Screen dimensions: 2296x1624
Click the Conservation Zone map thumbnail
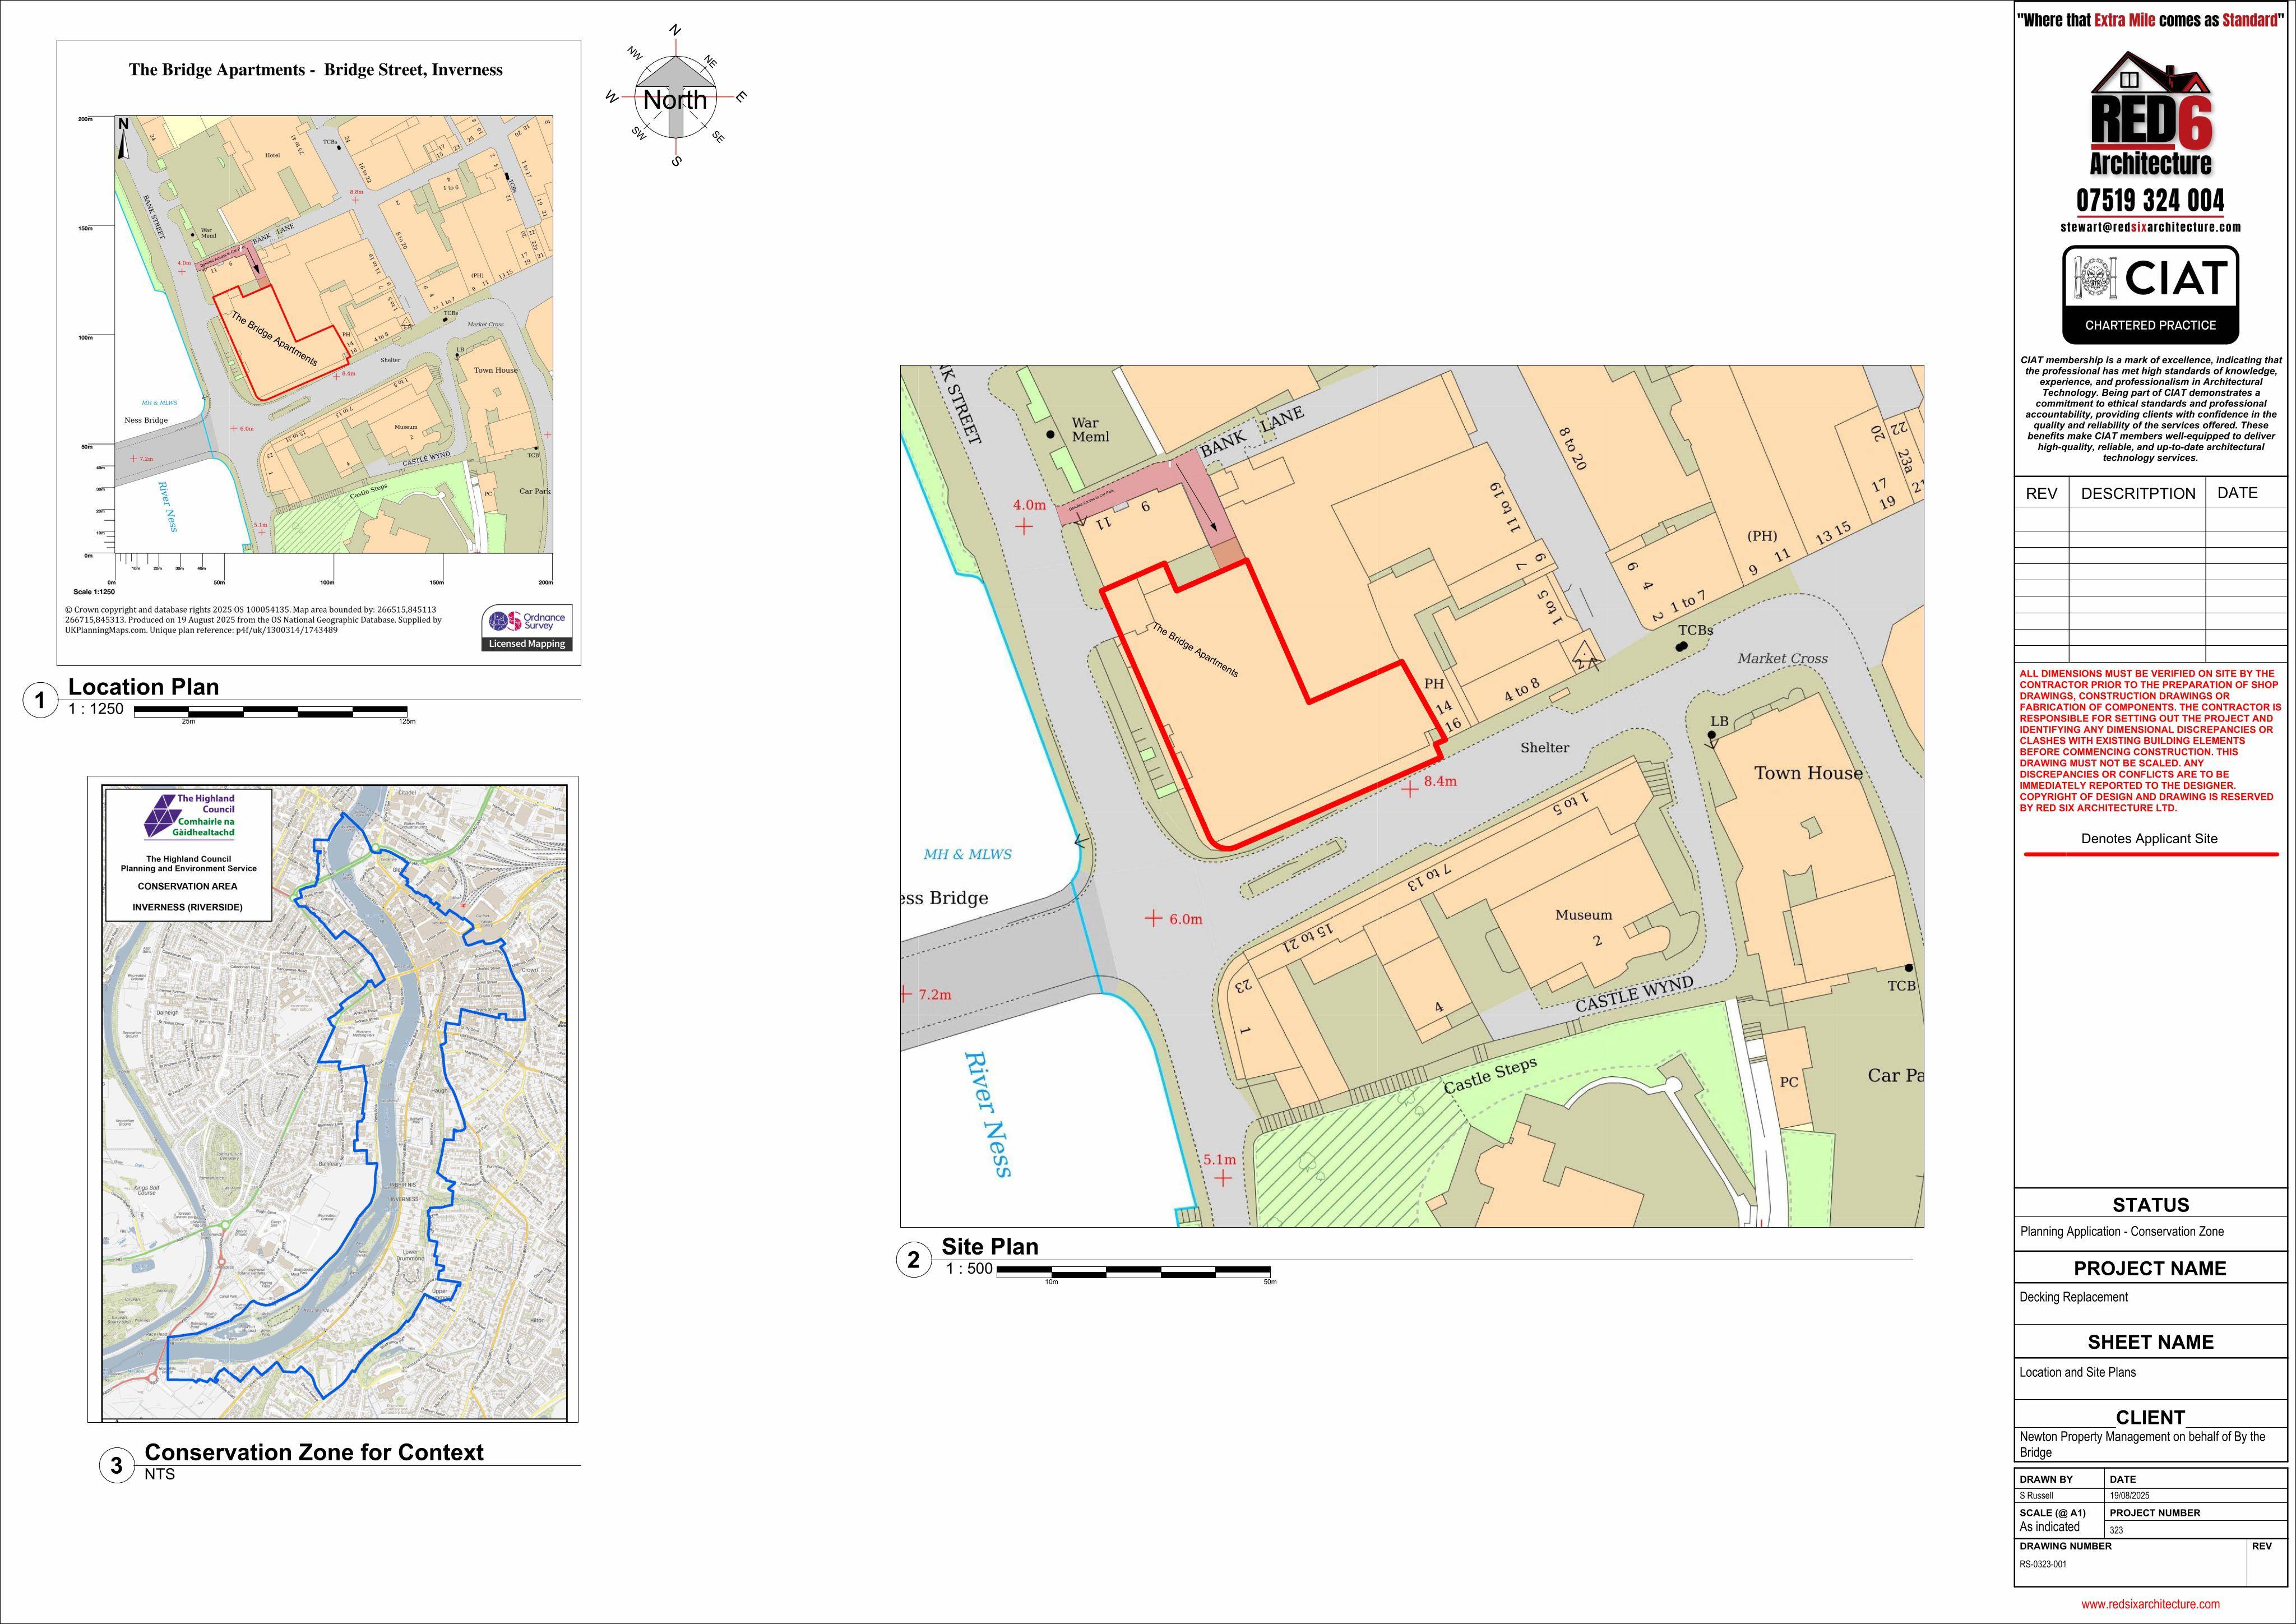[333, 1099]
